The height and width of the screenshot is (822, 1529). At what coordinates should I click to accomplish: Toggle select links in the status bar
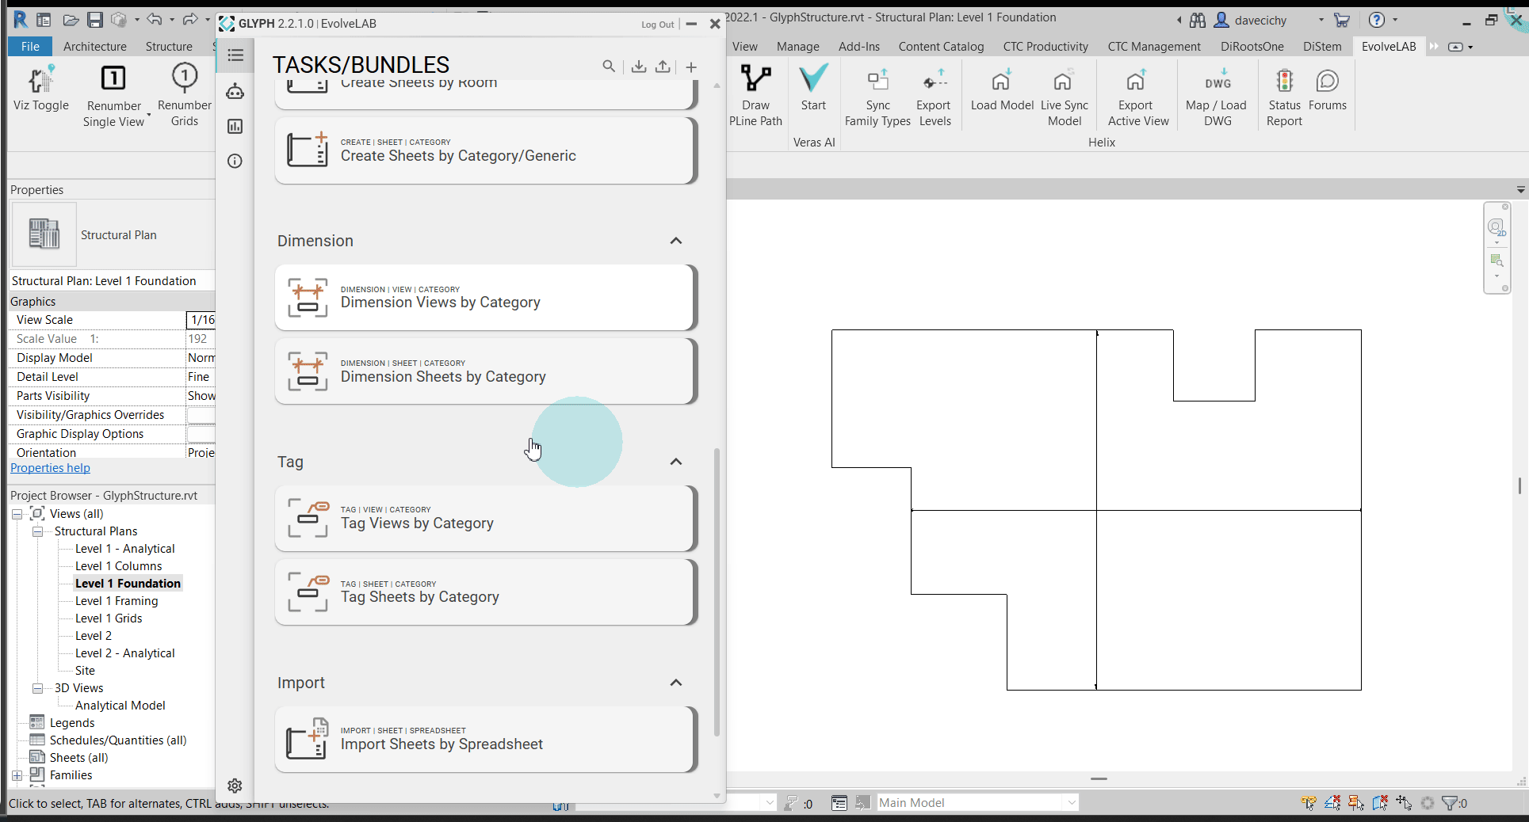click(1308, 802)
